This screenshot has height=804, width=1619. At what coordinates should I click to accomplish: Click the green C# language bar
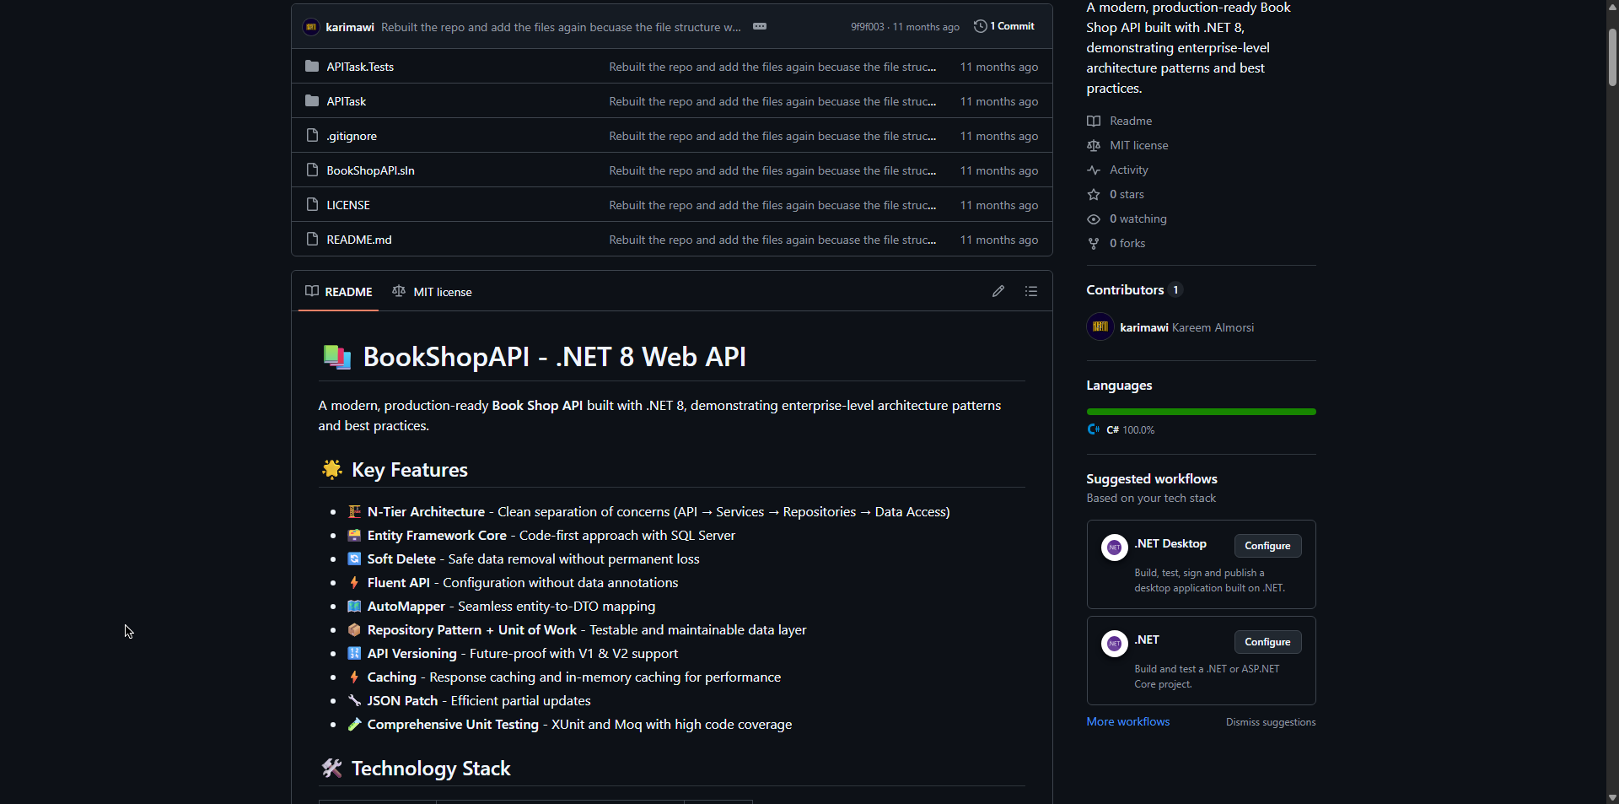(1201, 412)
